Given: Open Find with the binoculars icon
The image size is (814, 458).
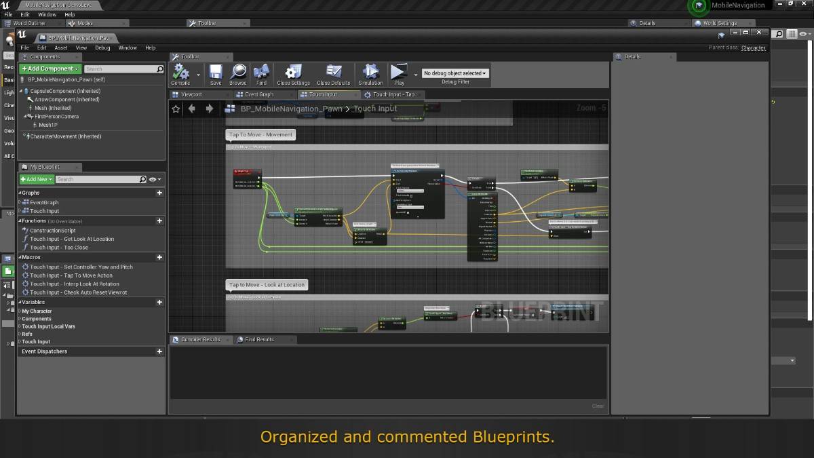Looking at the screenshot, I should click(261, 75).
